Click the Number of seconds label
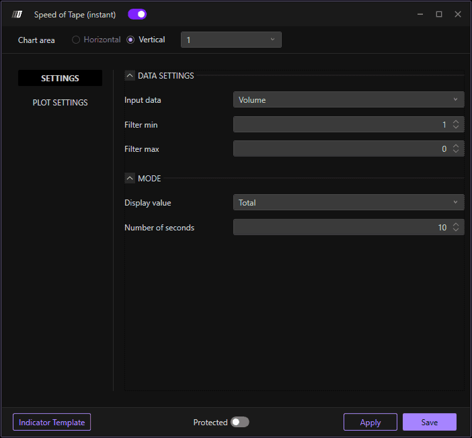 point(159,228)
